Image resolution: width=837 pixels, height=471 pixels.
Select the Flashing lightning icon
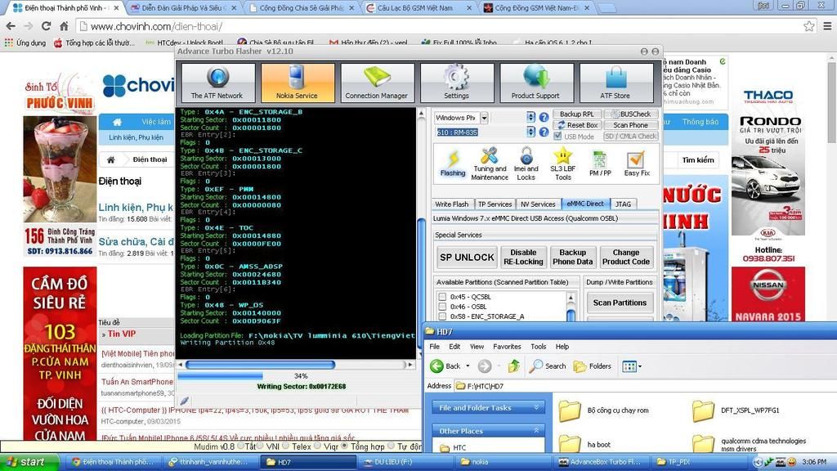coord(453,164)
